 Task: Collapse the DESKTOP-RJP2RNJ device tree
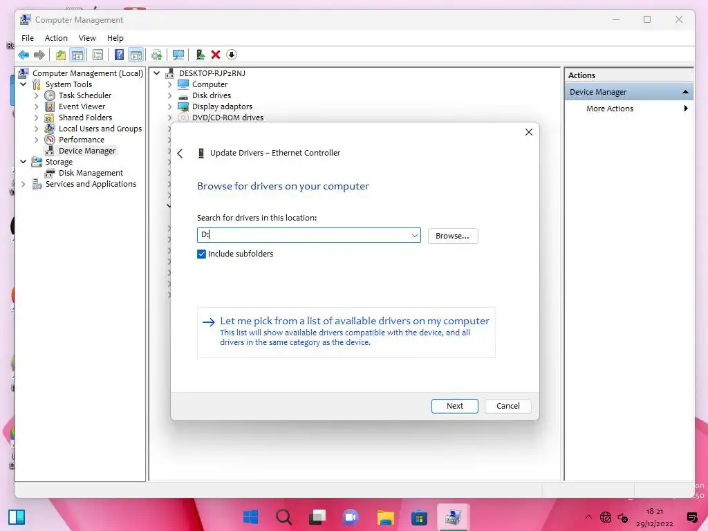(x=157, y=73)
